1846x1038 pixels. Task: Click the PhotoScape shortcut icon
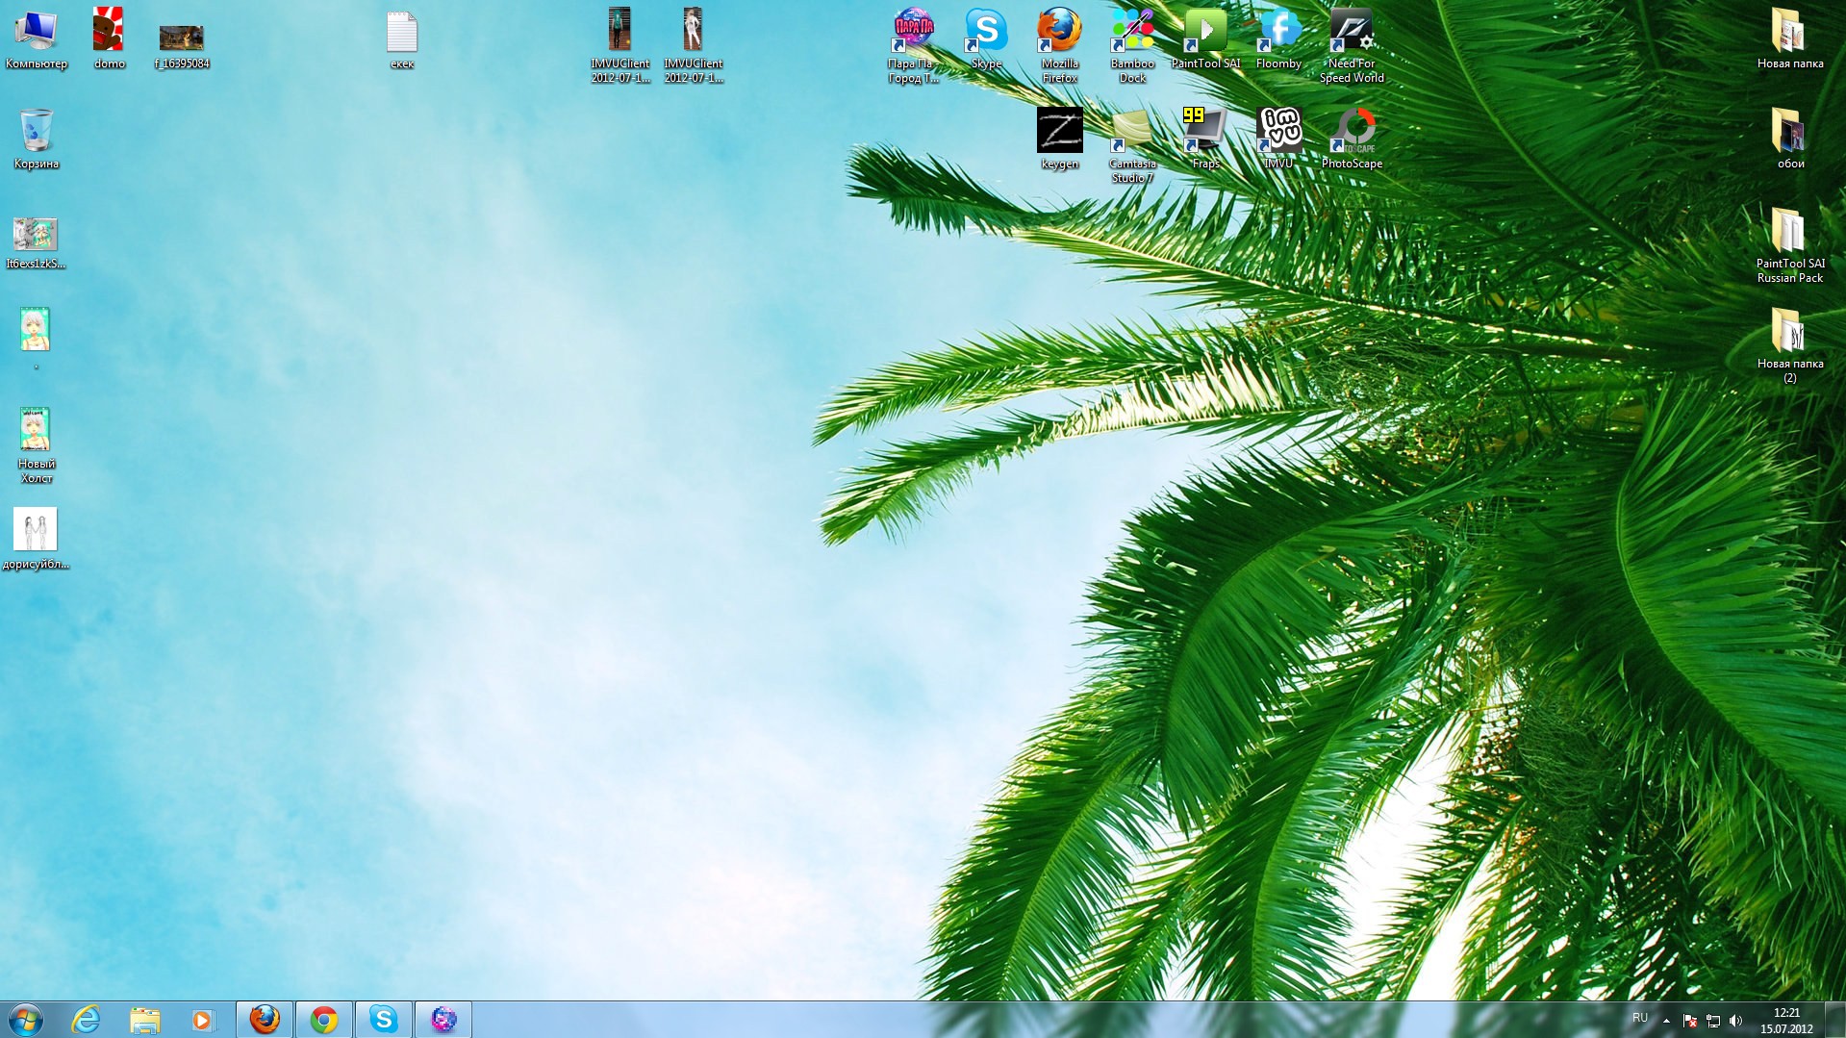pos(1352,139)
